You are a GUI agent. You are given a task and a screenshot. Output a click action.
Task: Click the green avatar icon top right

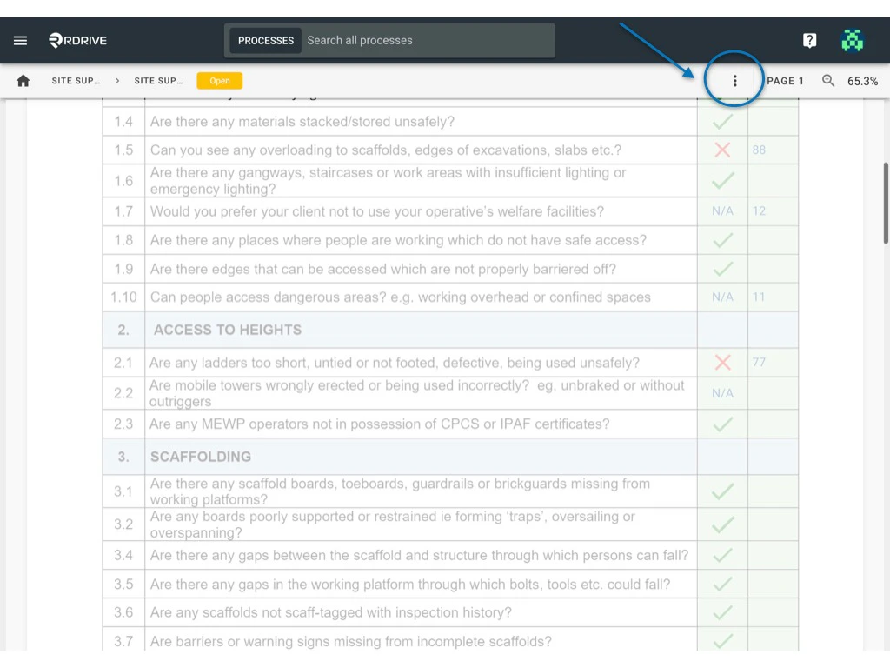(853, 39)
